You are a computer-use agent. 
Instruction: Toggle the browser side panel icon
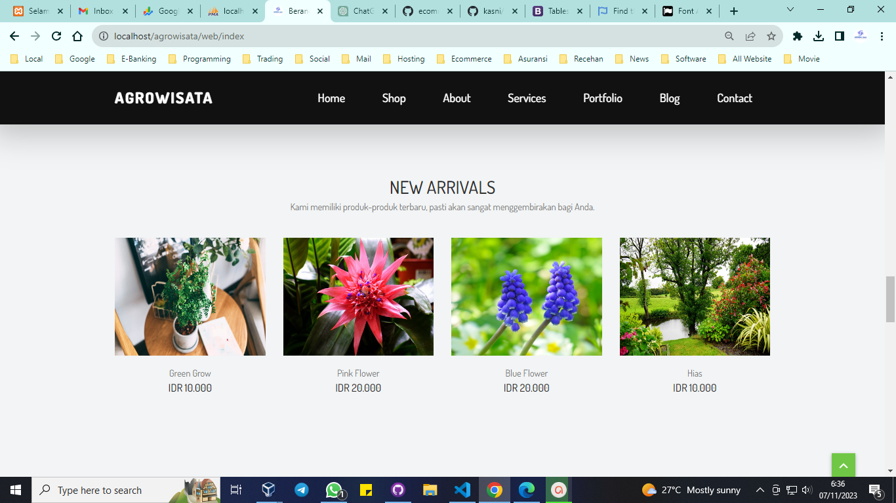[840, 36]
